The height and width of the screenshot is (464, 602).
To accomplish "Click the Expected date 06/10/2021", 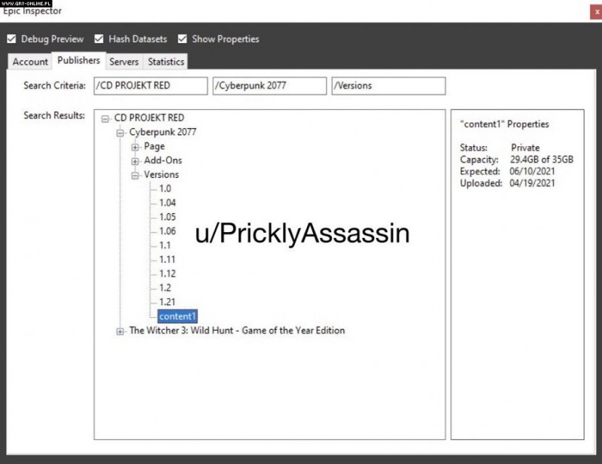I will 532,172.
